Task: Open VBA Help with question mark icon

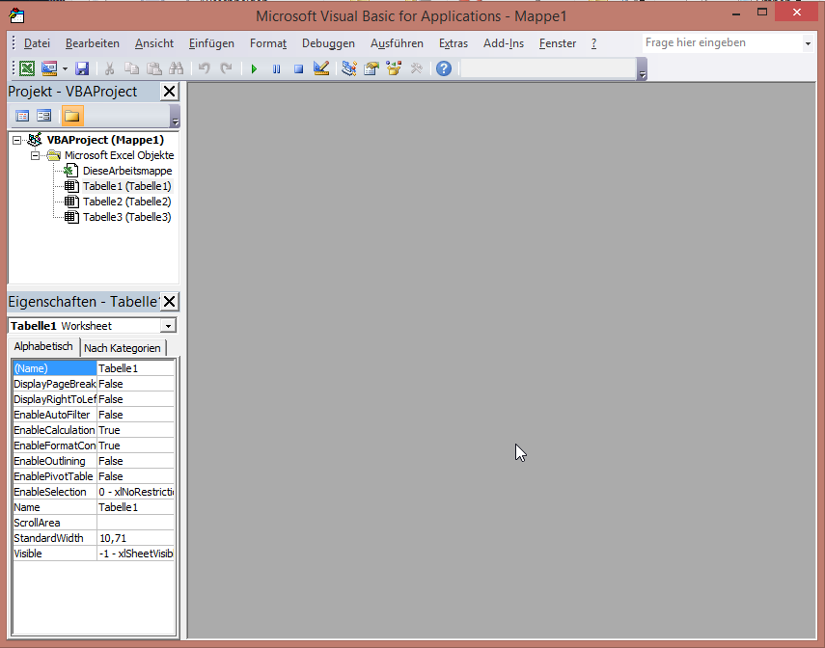Action: (444, 68)
